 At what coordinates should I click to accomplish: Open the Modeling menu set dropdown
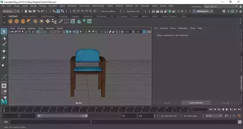click(x=11, y=11)
